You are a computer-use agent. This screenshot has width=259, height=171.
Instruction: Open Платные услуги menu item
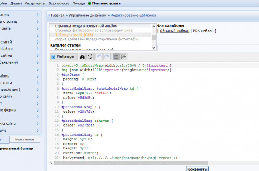pos(106,3)
